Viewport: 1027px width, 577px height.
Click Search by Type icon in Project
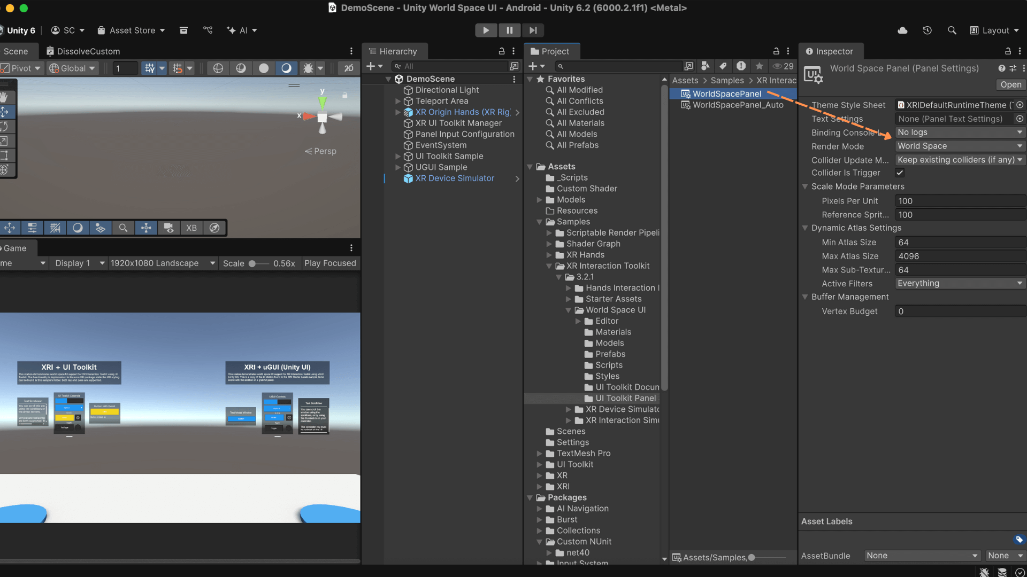[x=706, y=66]
